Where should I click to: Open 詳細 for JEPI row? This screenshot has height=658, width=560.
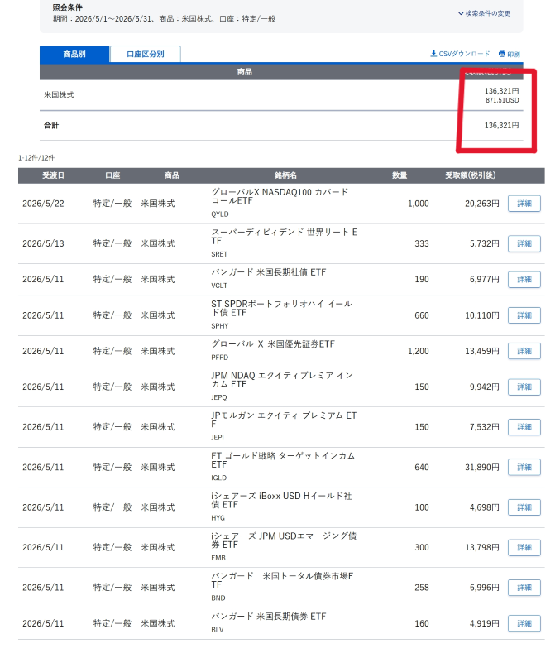coord(524,427)
